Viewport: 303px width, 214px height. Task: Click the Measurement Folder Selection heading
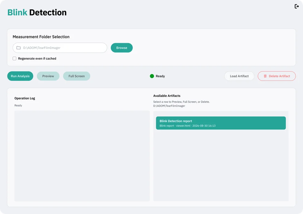(41, 37)
